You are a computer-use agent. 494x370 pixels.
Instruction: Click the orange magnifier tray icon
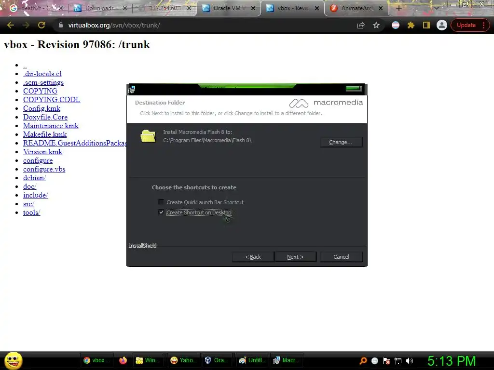[363, 360]
